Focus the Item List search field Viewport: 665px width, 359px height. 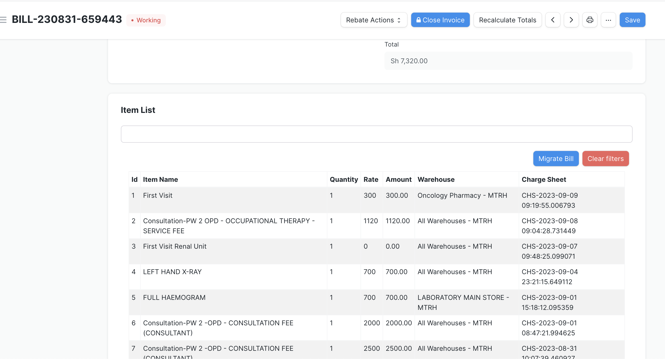[x=376, y=134]
